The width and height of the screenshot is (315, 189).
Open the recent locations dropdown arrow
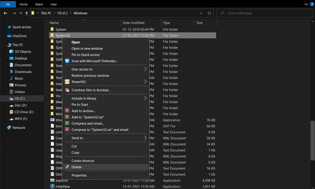[x=21, y=13]
